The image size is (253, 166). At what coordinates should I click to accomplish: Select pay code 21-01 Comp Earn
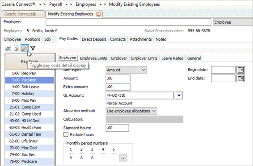tap(30, 107)
